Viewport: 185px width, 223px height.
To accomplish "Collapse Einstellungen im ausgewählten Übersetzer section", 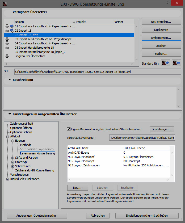I will [x=10, y=114].
